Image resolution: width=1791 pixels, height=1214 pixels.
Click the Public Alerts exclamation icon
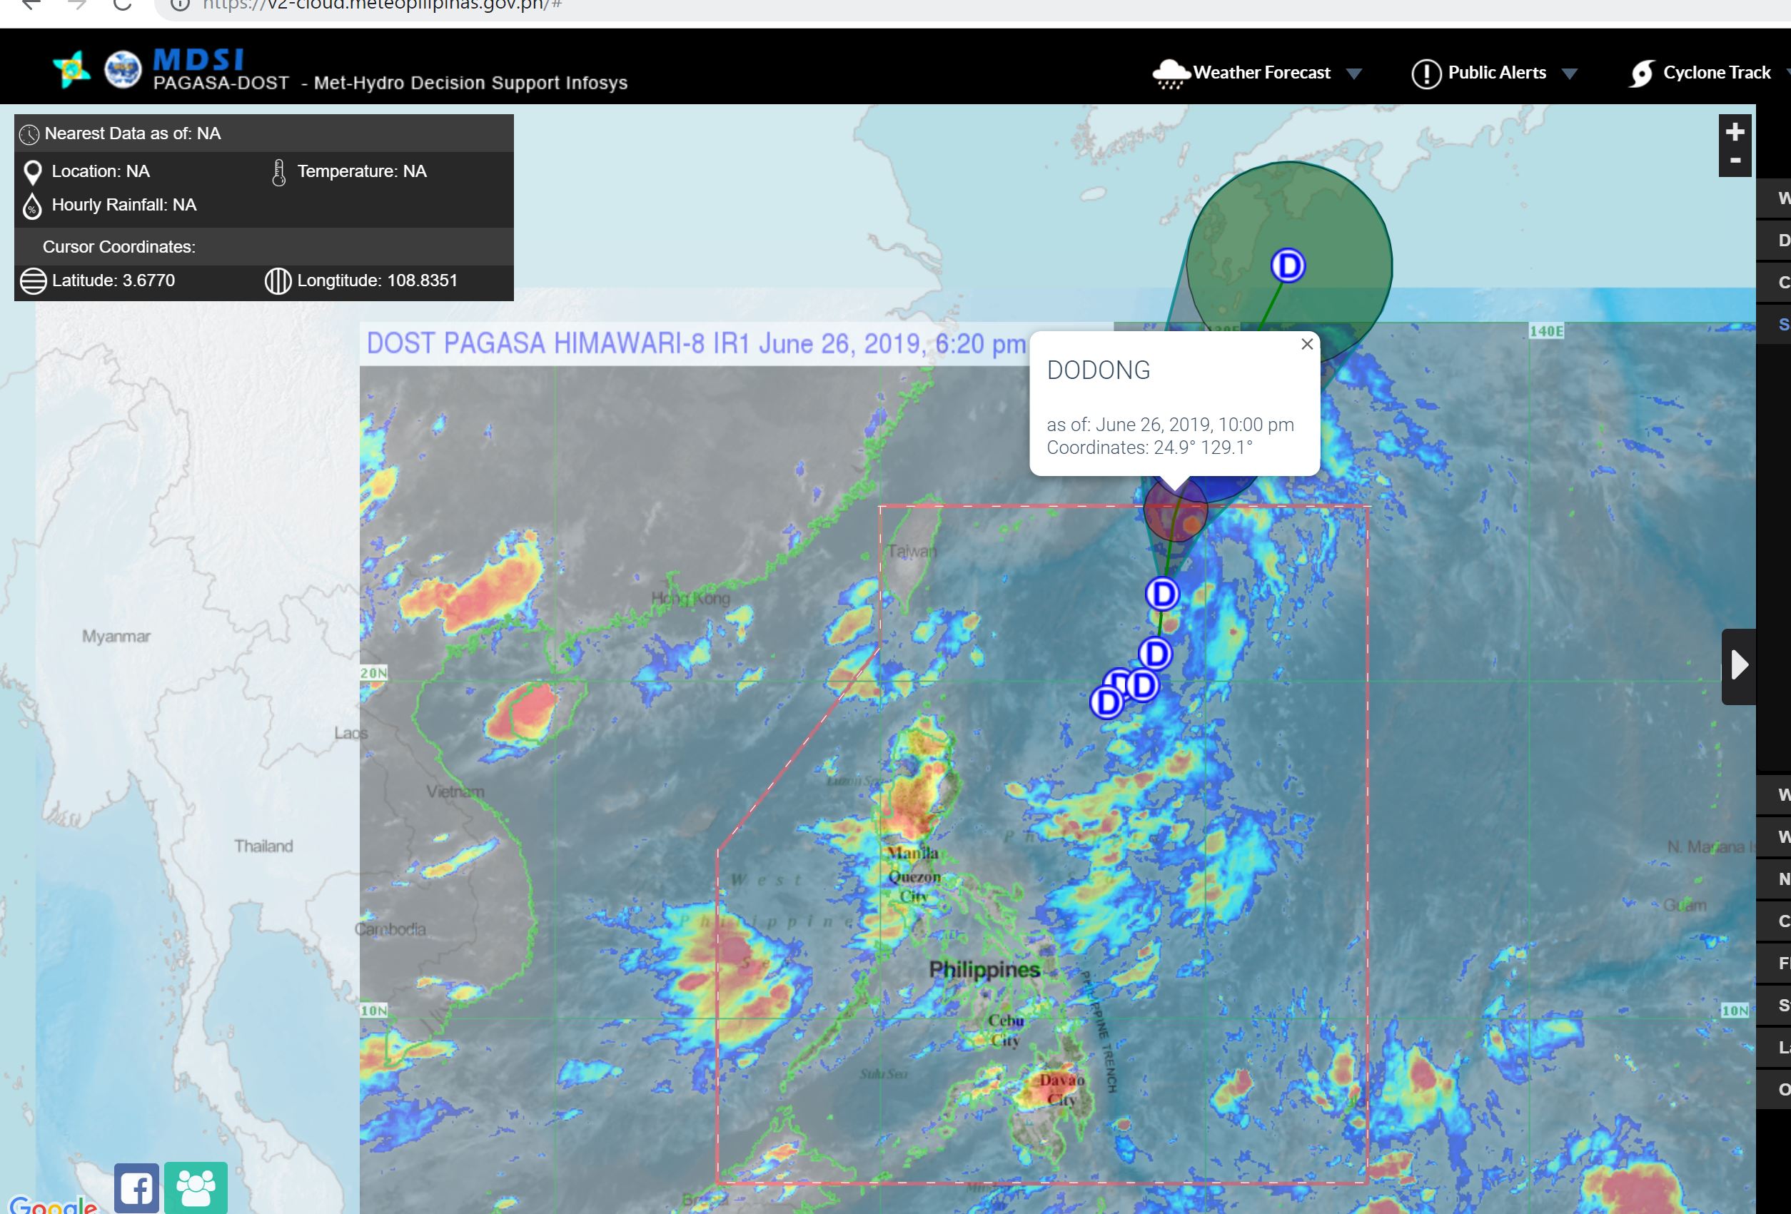(x=1426, y=74)
